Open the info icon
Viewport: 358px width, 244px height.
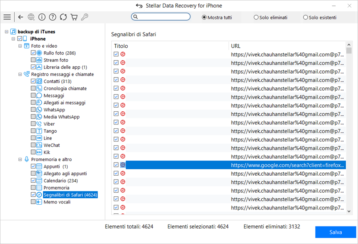42,17
